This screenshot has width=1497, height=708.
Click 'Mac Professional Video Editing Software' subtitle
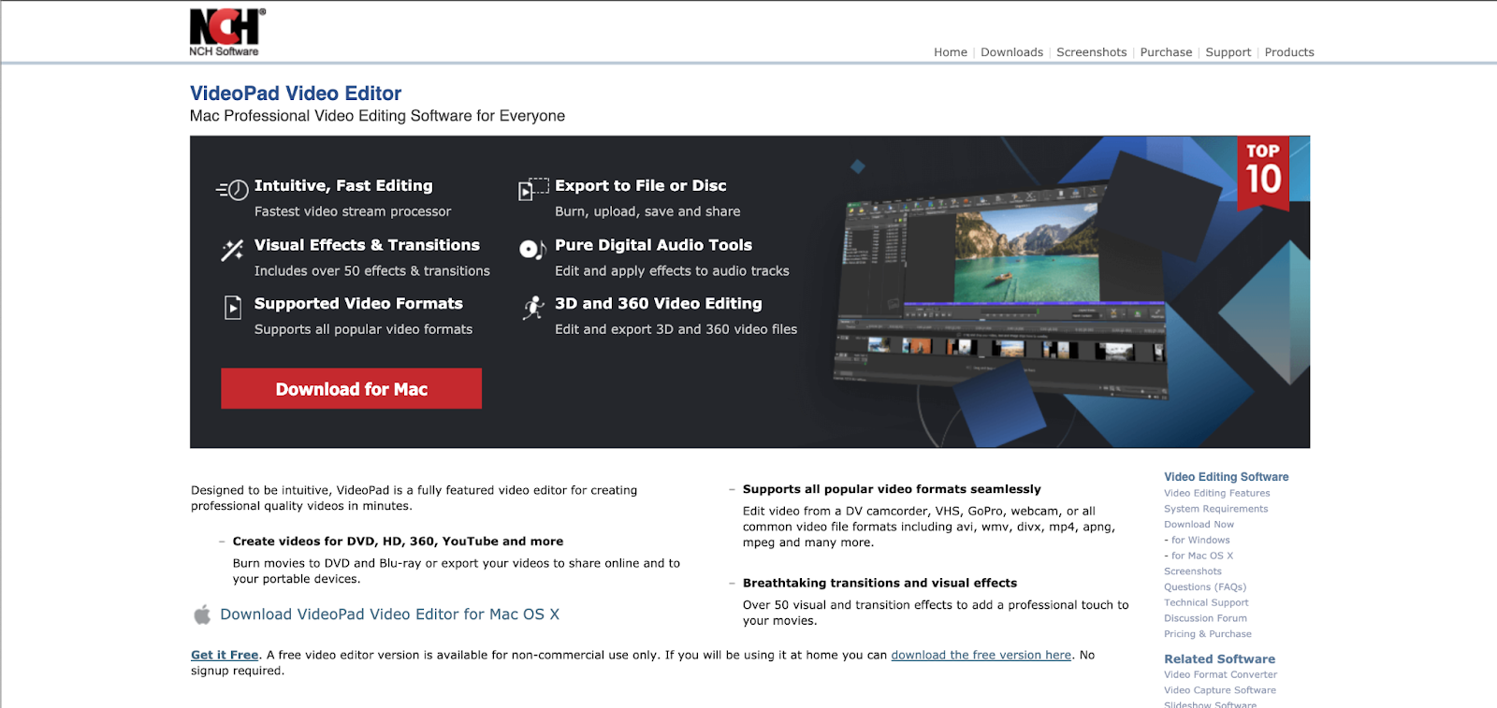pyautogui.click(x=377, y=116)
